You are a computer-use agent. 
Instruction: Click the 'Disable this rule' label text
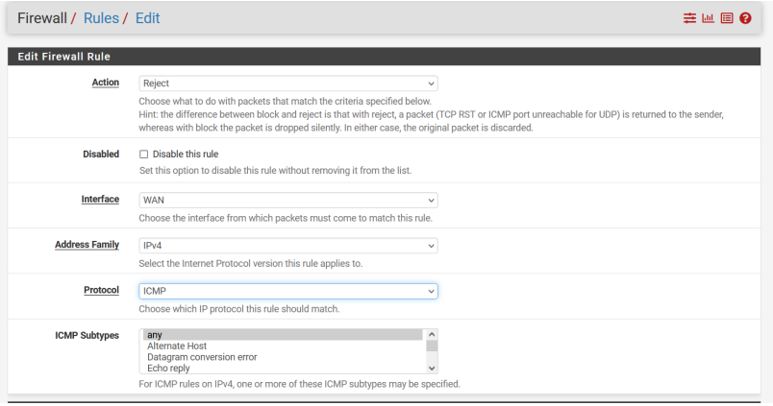point(186,155)
